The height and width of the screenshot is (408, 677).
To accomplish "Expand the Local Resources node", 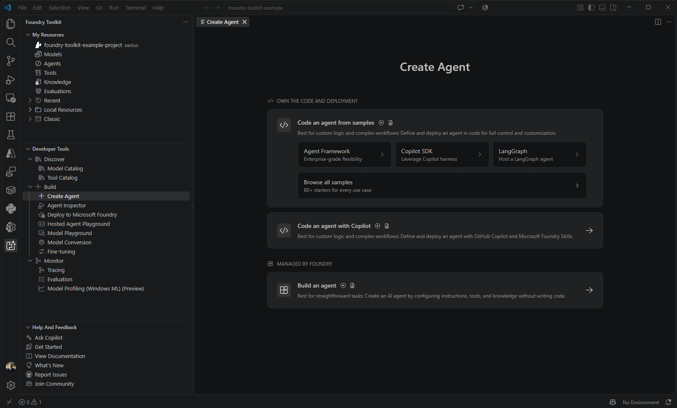I will tap(30, 110).
